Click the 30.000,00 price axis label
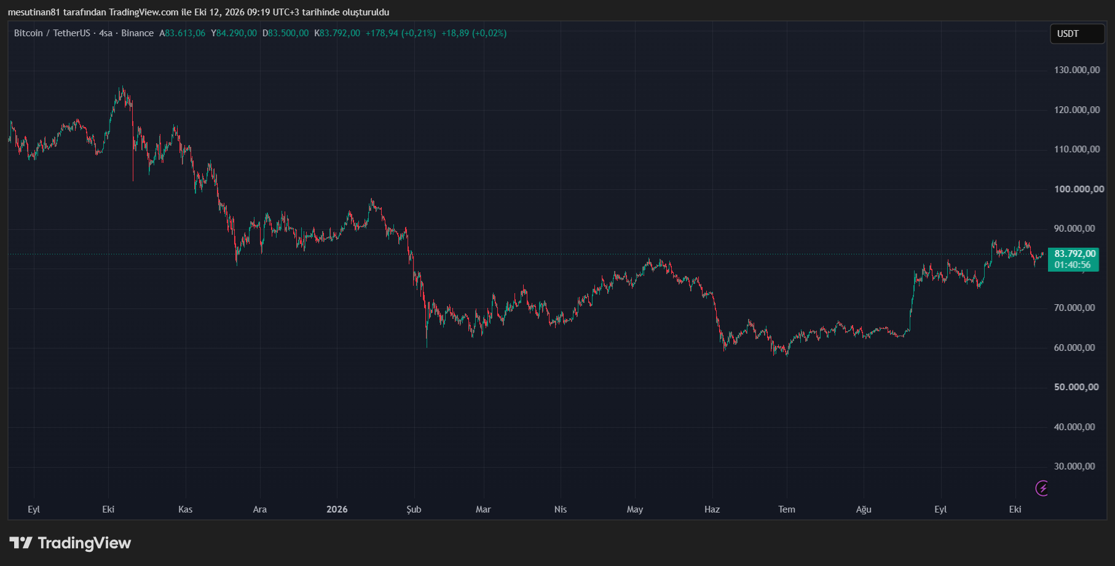 tap(1074, 466)
